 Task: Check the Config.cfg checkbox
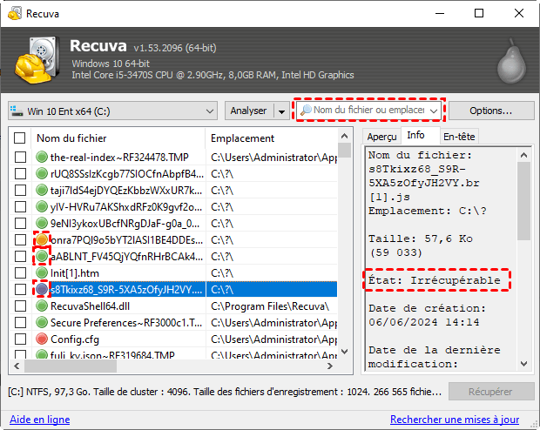(x=20, y=339)
